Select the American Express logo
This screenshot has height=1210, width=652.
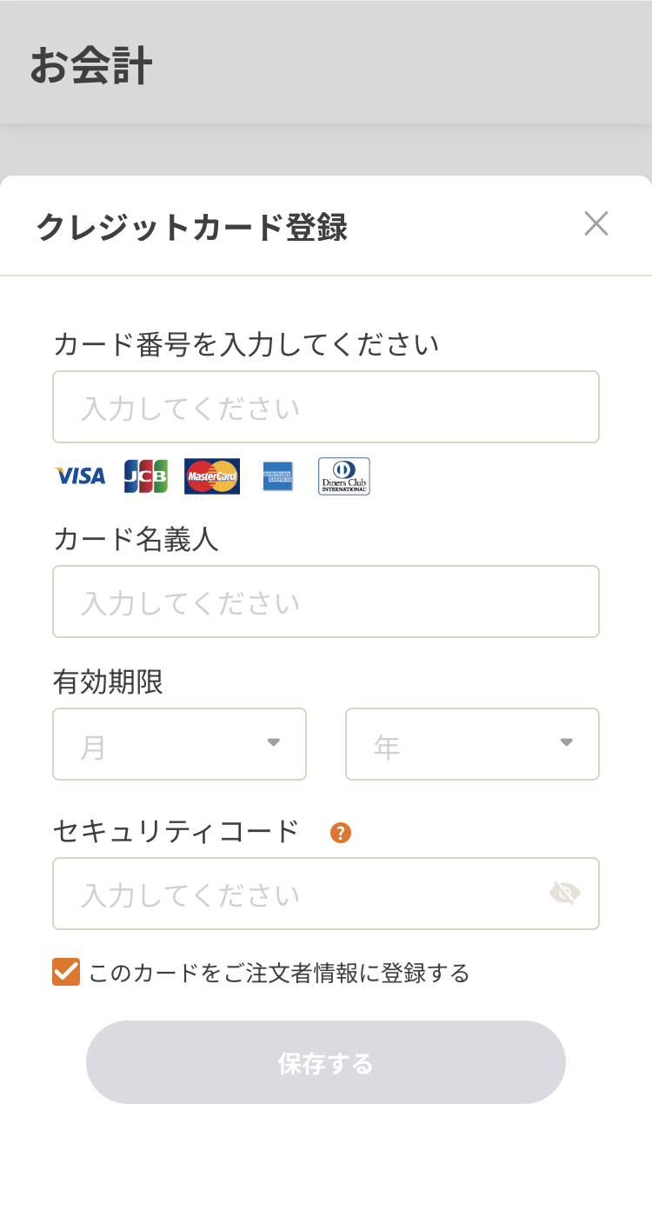tap(276, 476)
